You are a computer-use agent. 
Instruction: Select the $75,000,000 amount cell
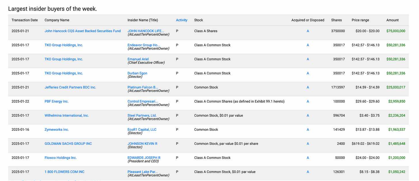point(396,31)
